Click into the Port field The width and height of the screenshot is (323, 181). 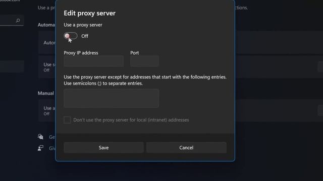[144, 61]
